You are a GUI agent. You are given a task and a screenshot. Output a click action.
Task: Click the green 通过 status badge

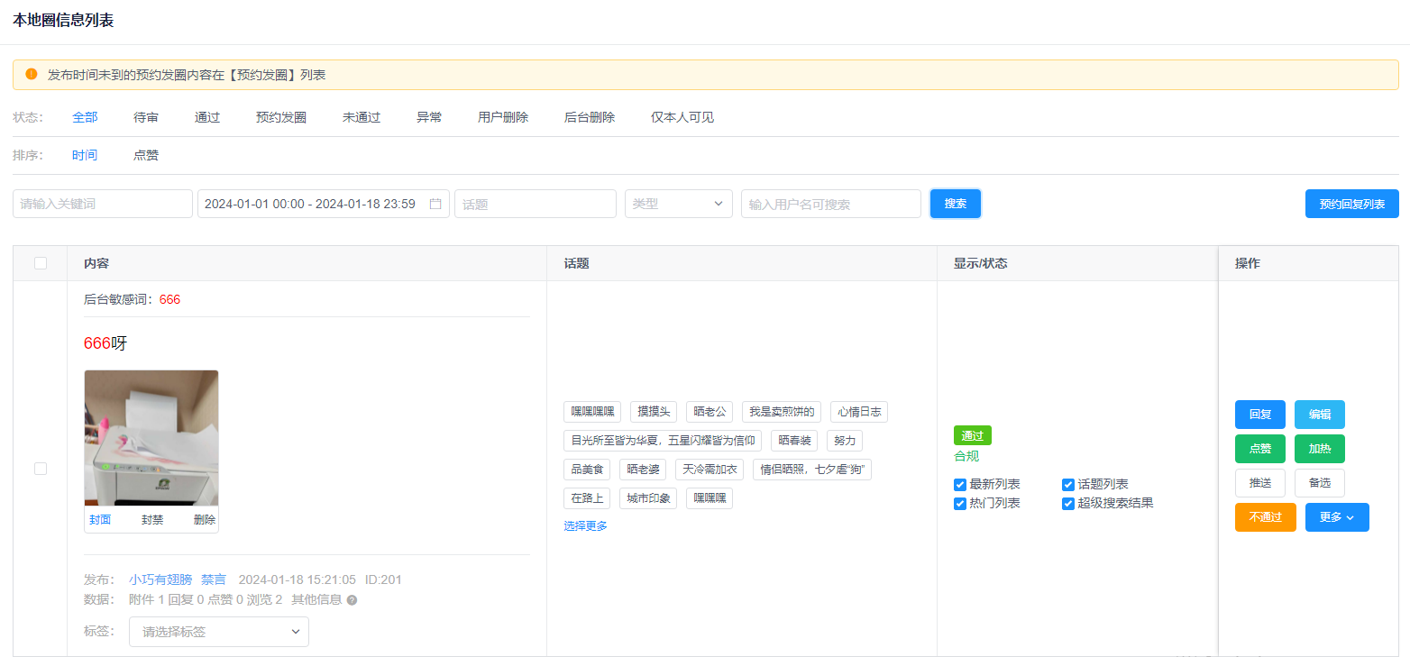(x=973, y=435)
